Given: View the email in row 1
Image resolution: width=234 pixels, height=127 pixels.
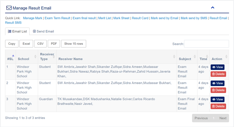Looking at the screenshot, I should [x=217, y=67].
